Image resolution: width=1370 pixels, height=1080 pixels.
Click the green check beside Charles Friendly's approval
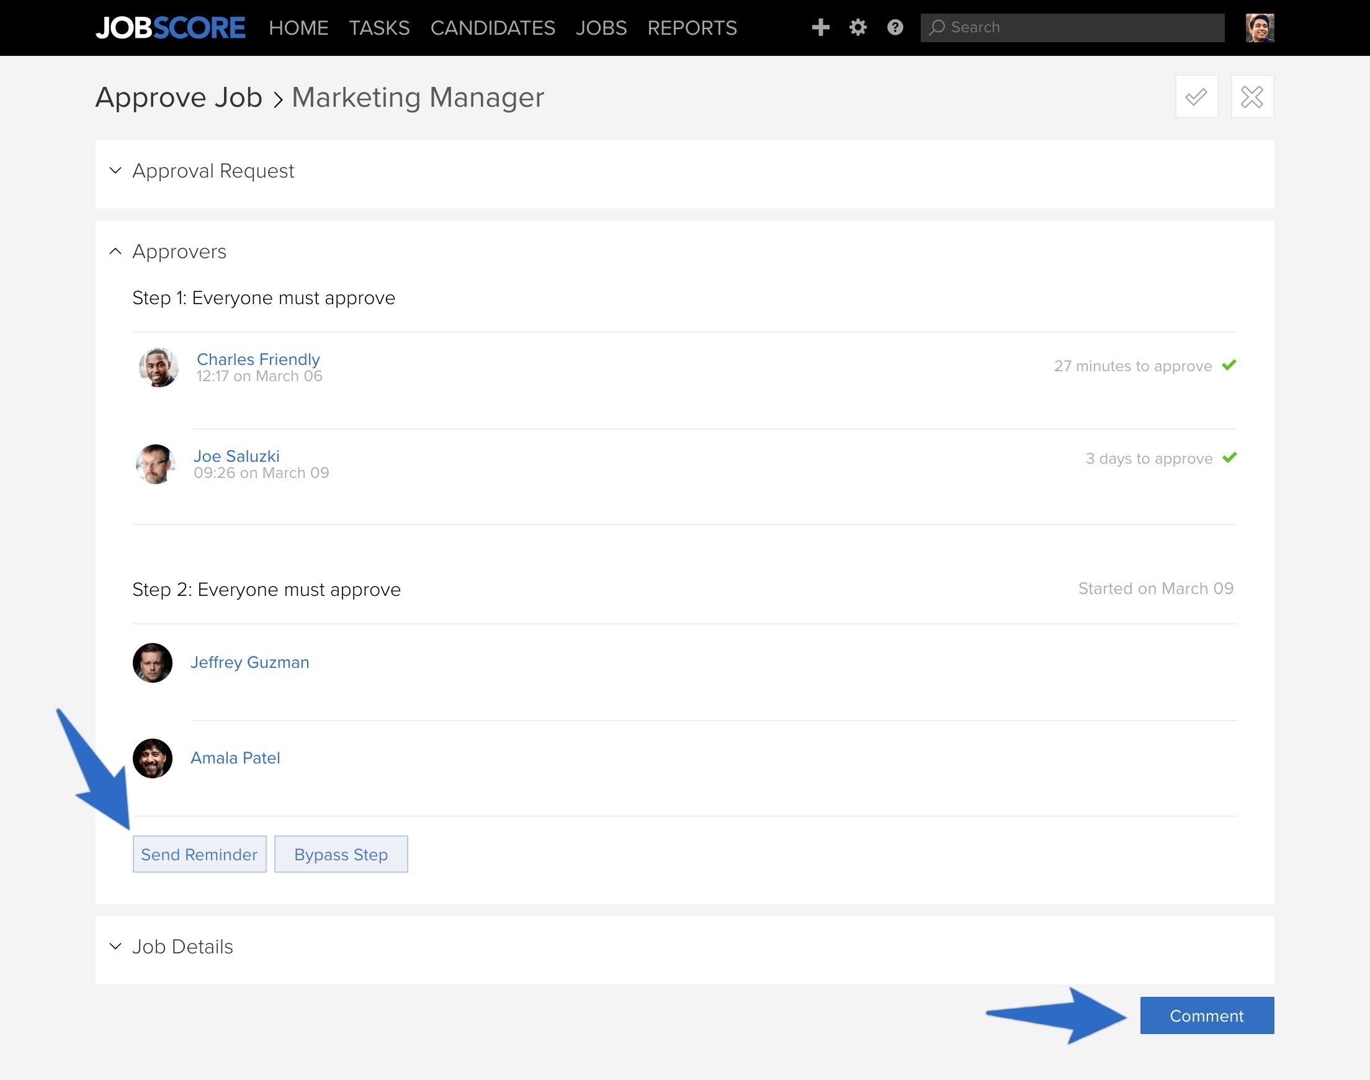(x=1229, y=366)
